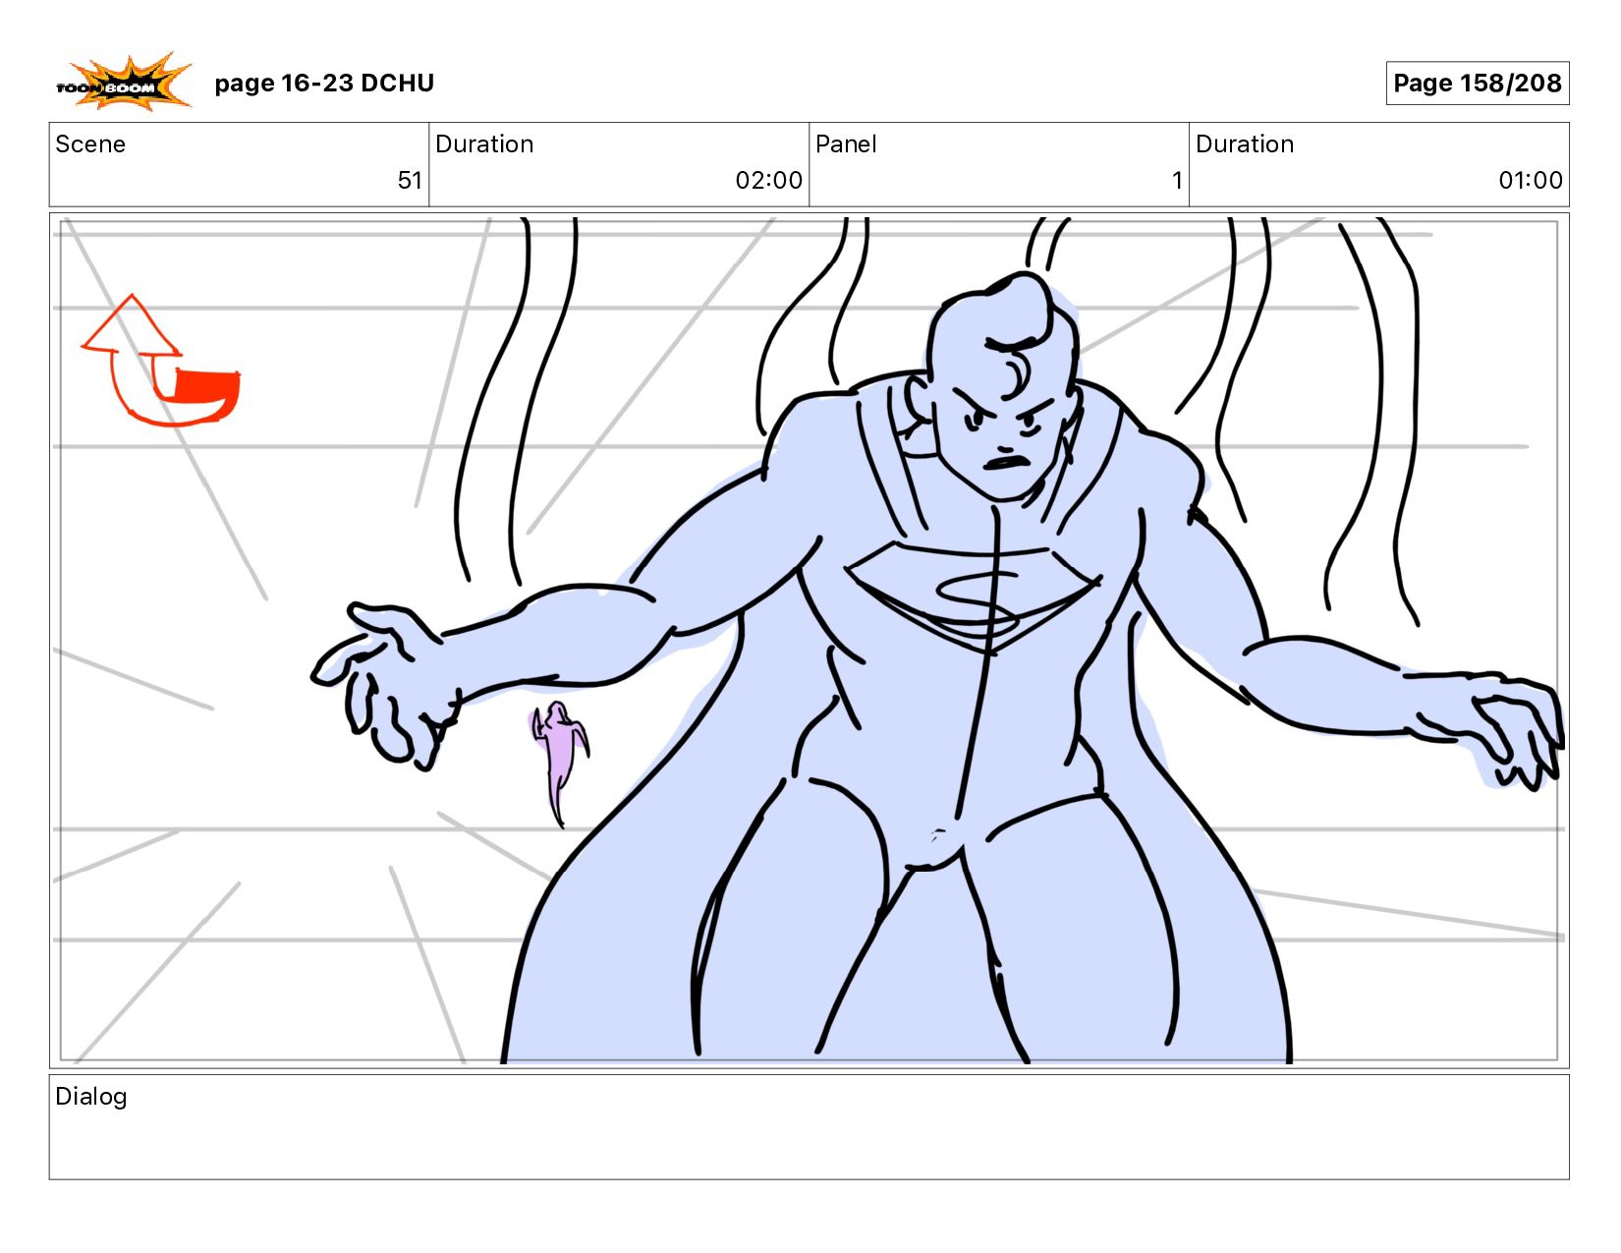Click the 'Dialog' label
Image resolution: width=1621 pixels, height=1253 pixels.
click(x=91, y=1097)
